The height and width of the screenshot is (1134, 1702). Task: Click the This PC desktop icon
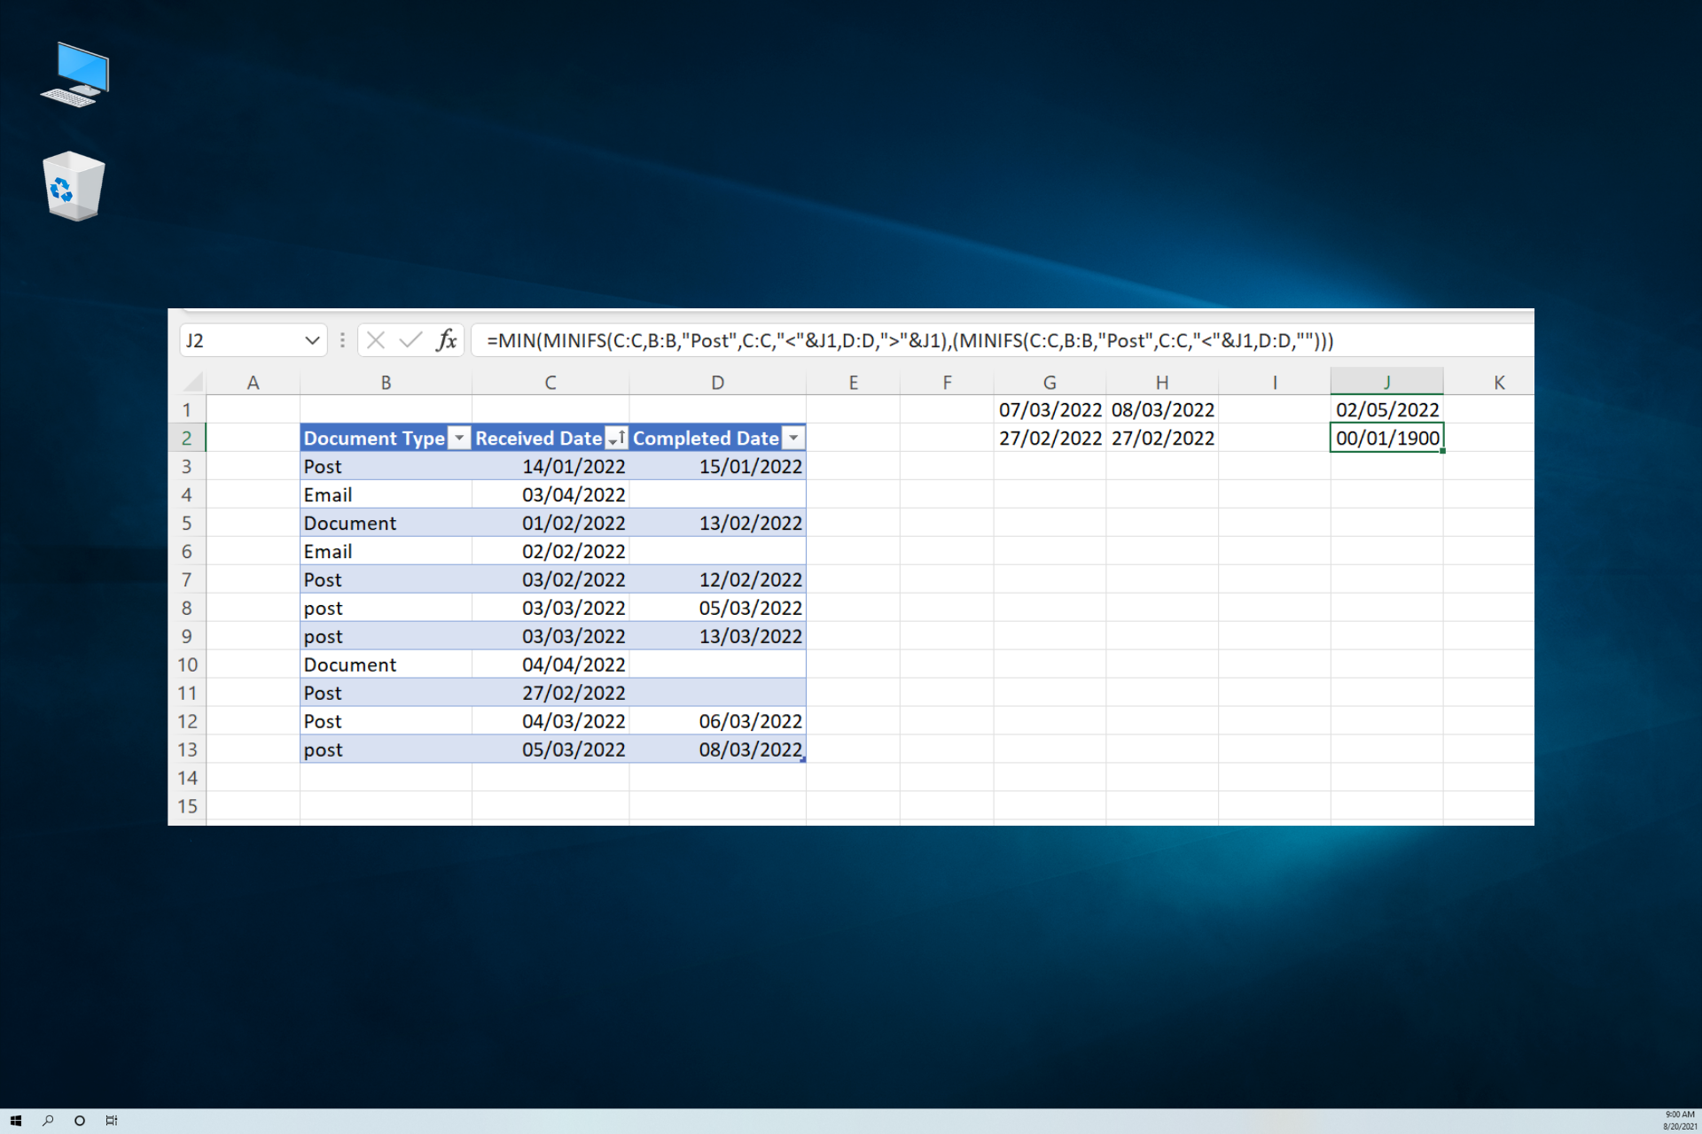(75, 74)
